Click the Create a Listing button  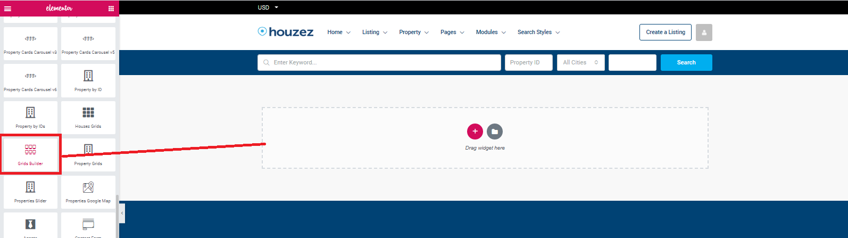pos(666,32)
